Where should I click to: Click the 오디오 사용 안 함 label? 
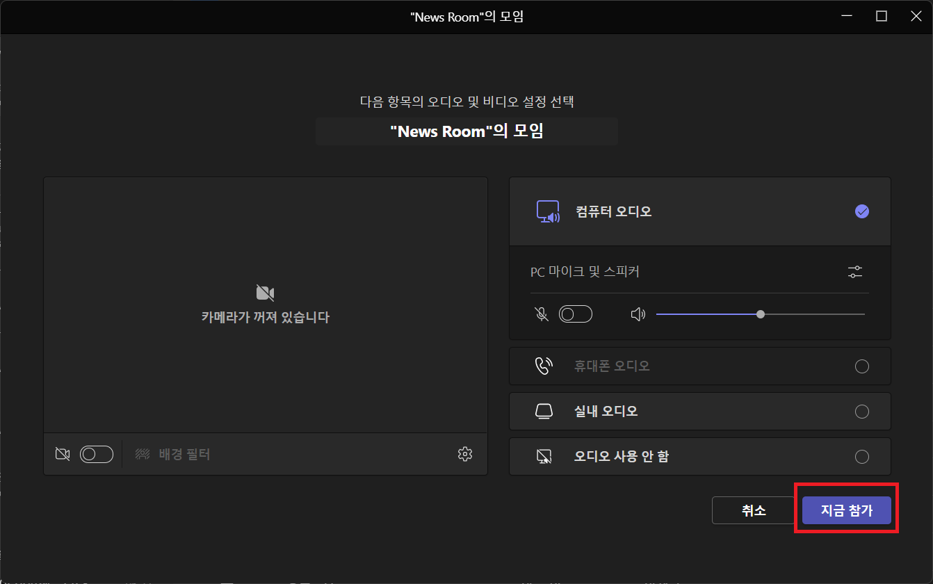pyautogui.click(x=622, y=457)
